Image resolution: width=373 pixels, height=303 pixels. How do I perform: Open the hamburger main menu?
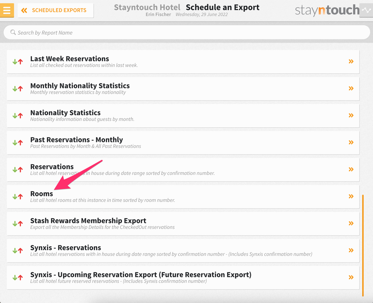click(7, 10)
